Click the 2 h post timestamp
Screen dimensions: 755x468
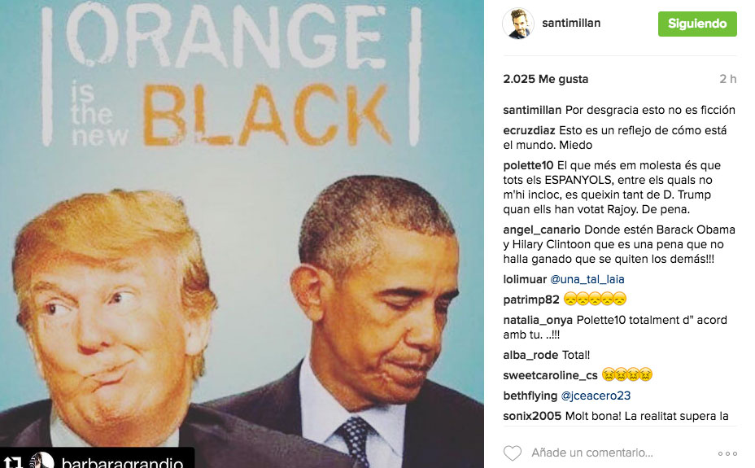coord(727,79)
